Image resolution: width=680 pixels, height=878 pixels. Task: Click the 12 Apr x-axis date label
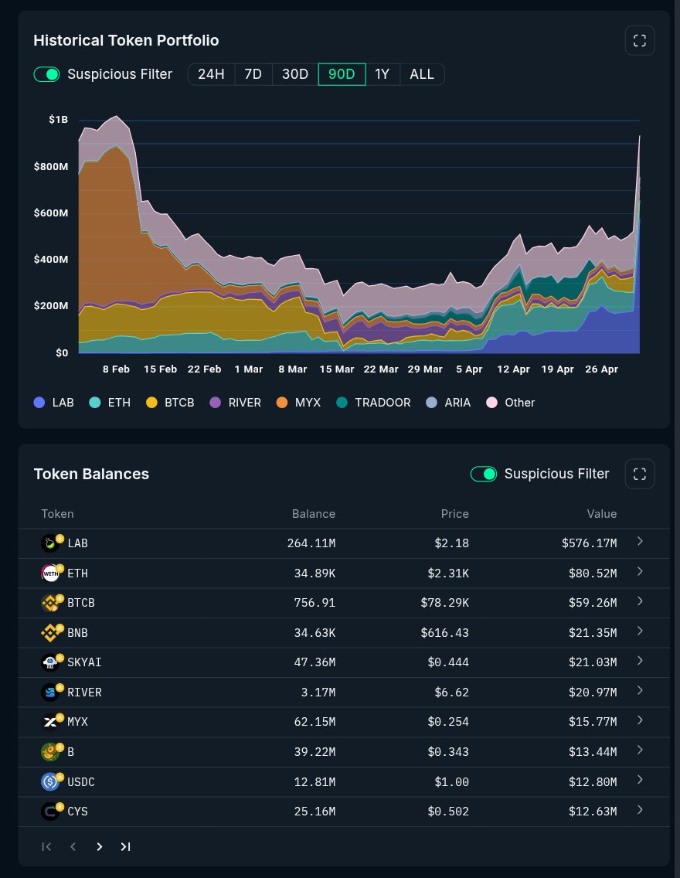click(513, 369)
